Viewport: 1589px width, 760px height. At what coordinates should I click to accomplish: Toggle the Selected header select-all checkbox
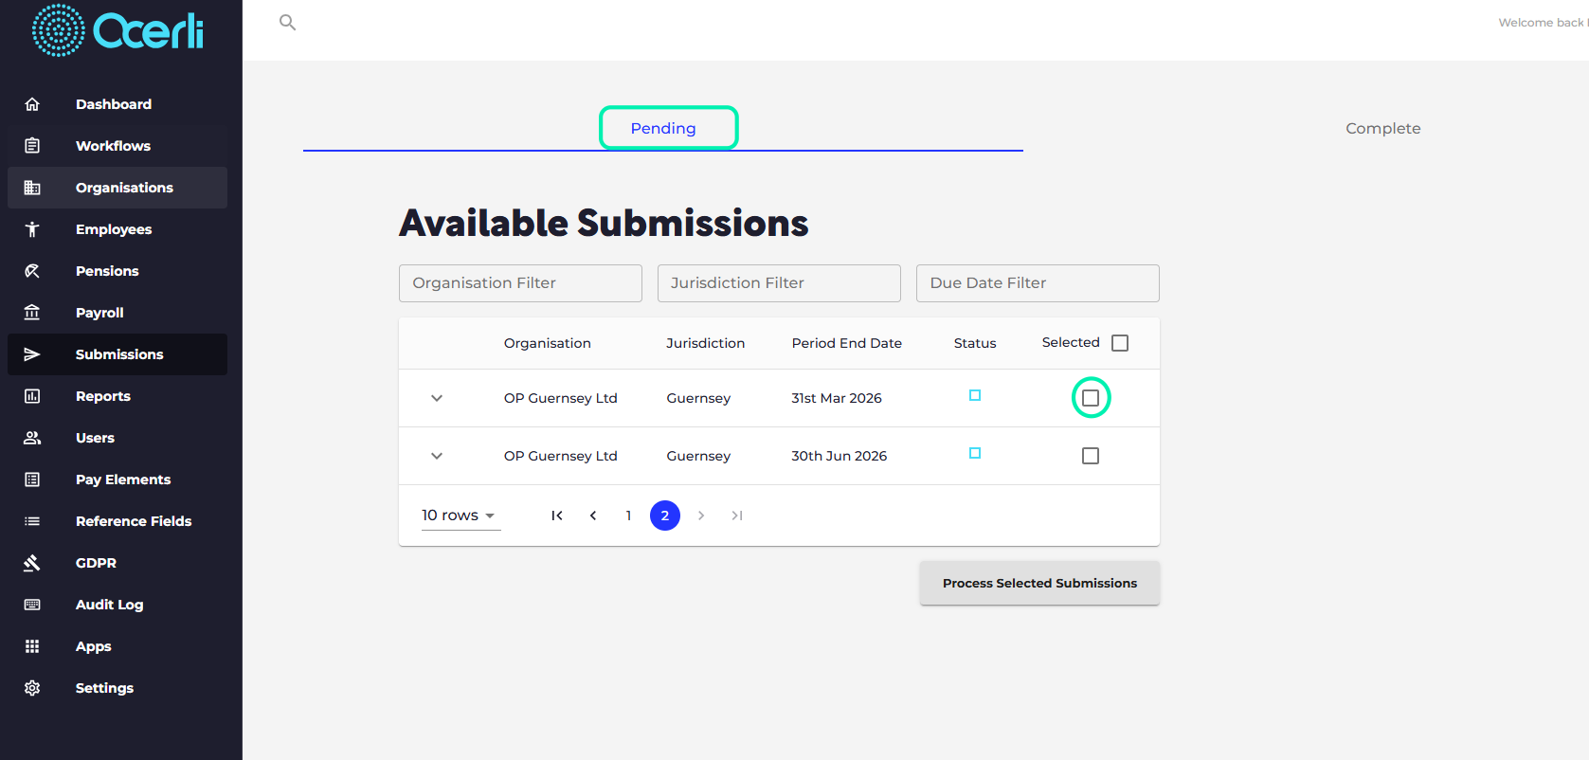click(1120, 343)
